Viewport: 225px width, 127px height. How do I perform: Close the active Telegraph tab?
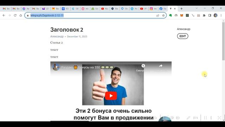[x=175, y=9]
